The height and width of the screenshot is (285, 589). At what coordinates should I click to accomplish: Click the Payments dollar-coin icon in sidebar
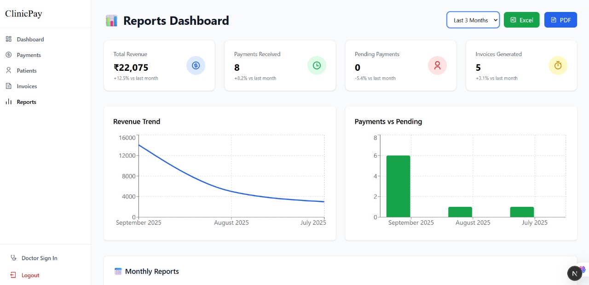pyautogui.click(x=8, y=55)
